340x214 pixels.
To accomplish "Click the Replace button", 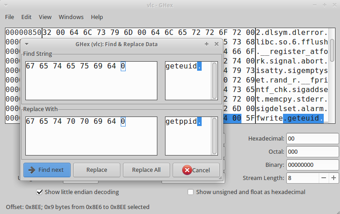I will 97,170.
